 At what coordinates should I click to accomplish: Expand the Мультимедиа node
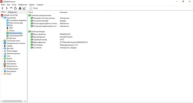(x=2, y=51)
